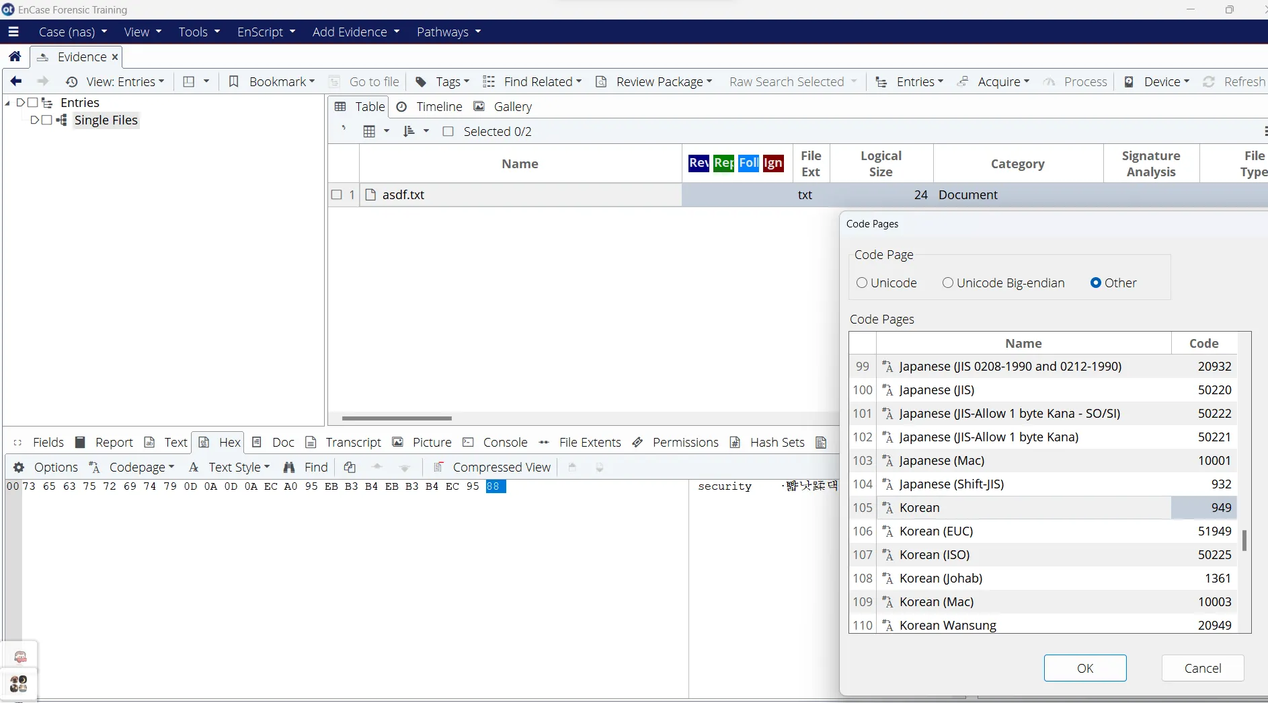The height and width of the screenshot is (703, 1268).
Task: Click the table horizontal scrollbar
Action: 397,418
